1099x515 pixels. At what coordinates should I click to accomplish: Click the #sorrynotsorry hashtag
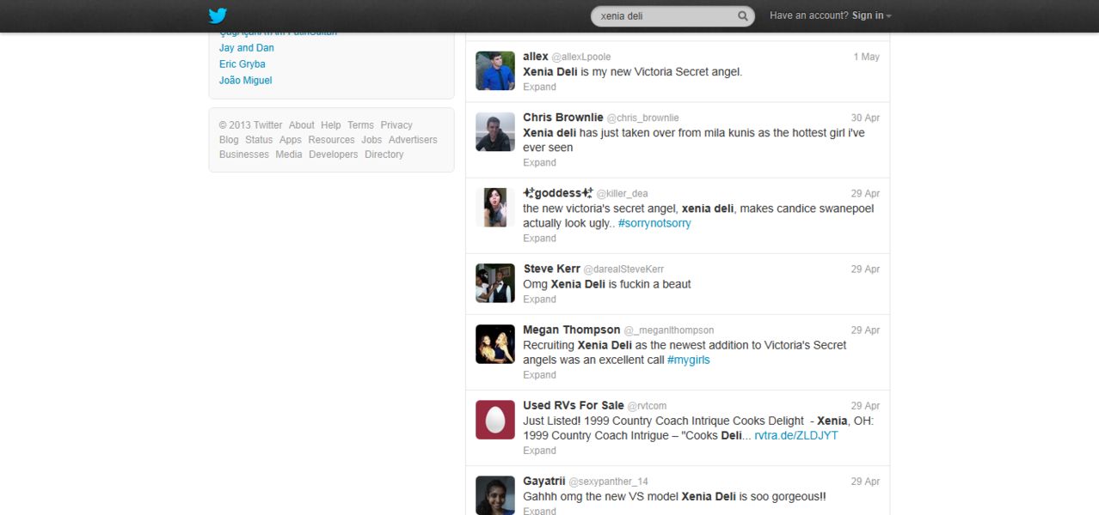(654, 223)
